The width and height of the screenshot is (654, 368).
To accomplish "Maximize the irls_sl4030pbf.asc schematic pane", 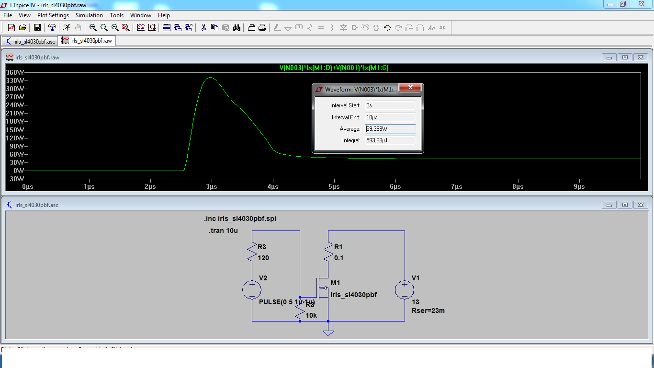I will pyautogui.click(x=625, y=205).
